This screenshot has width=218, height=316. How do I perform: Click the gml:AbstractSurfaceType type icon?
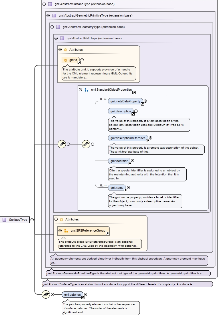tap(50, 4)
